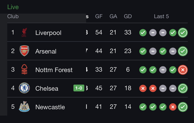Open Chelsea's live 1-0 score badge

coord(79,88)
